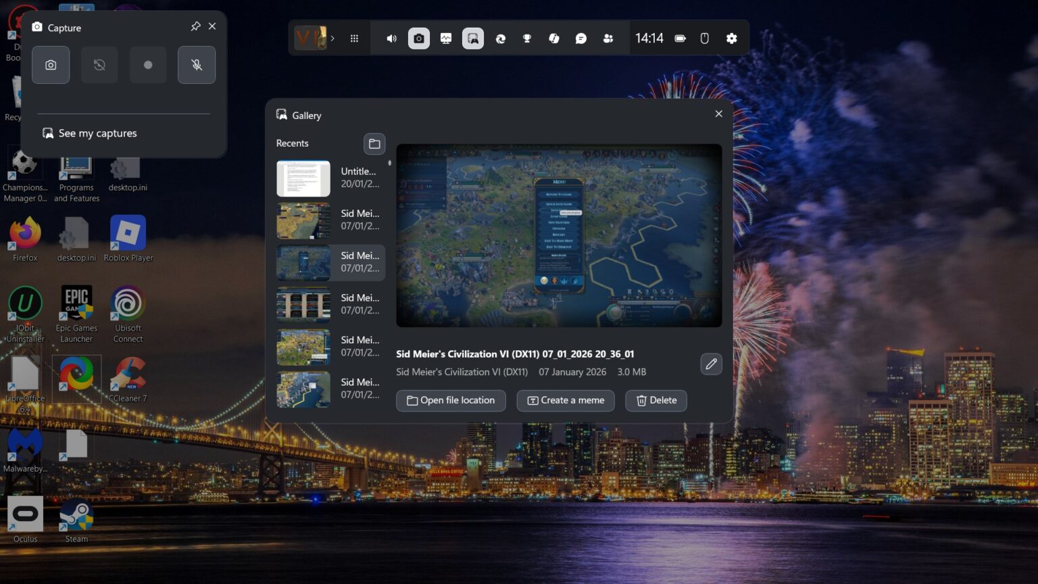The height and width of the screenshot is (584, 1038).
Task: Toggle microphone mute in the Capture widget
Action: (196, 65)
